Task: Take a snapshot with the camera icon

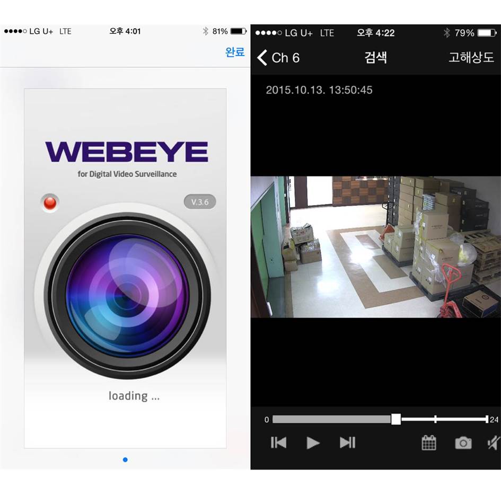Action: coord(463,443)
